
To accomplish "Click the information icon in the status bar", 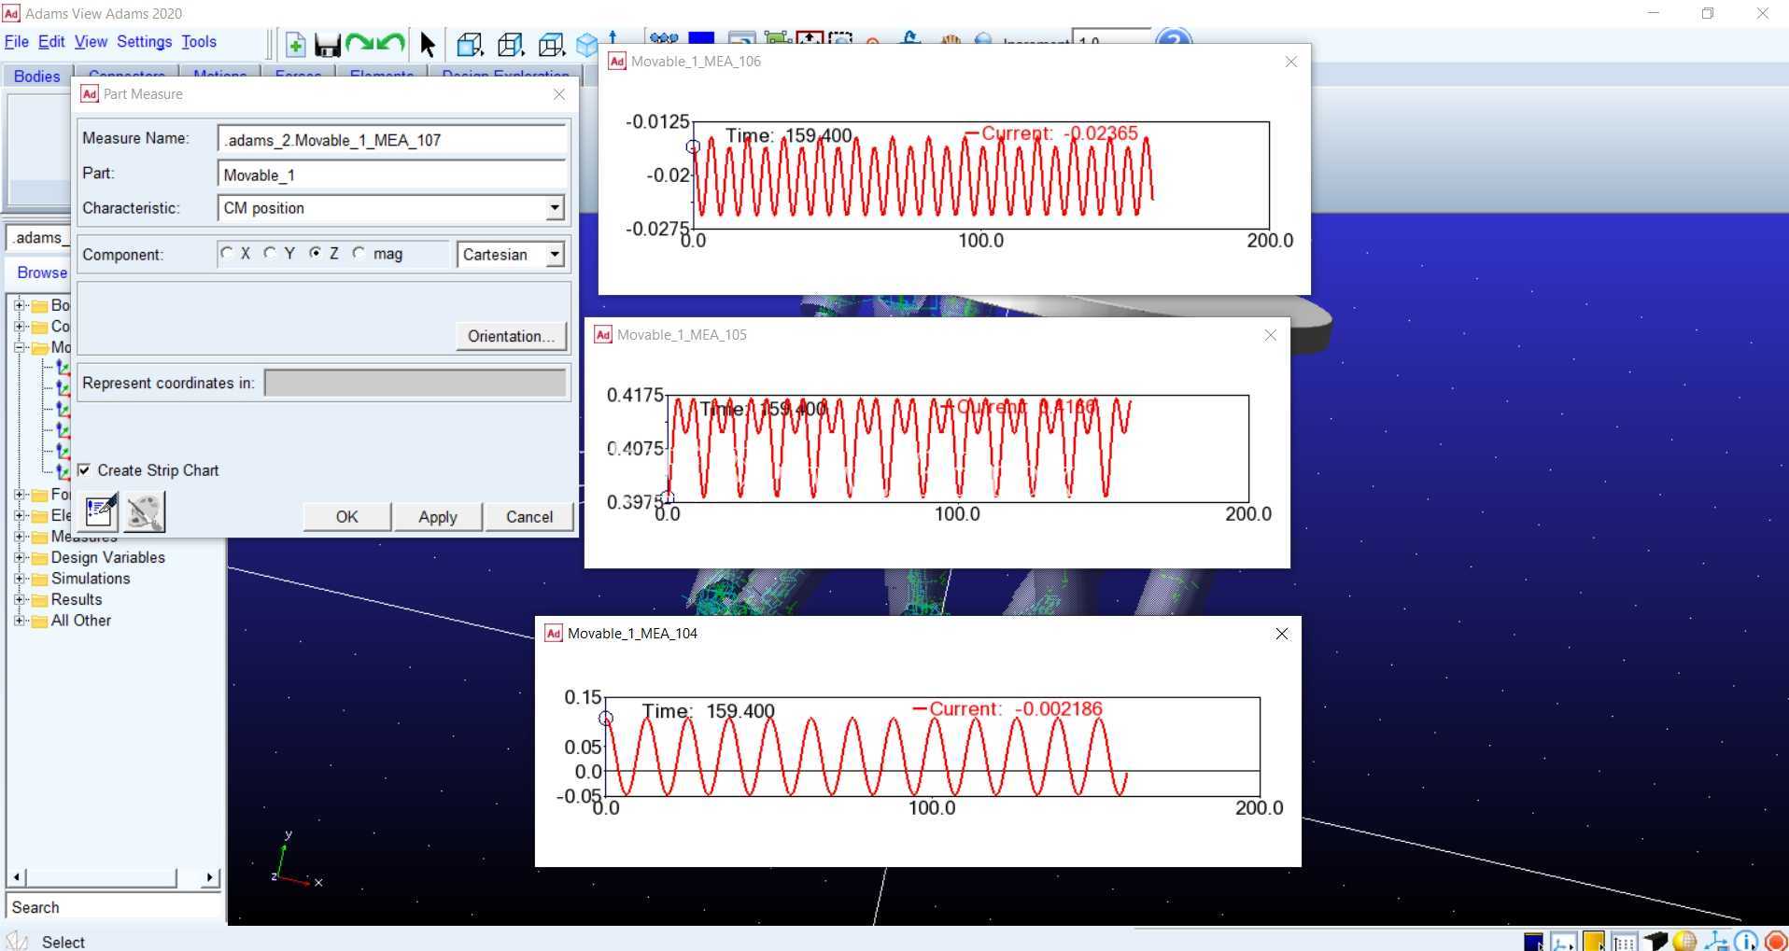I will [1745, 941].
